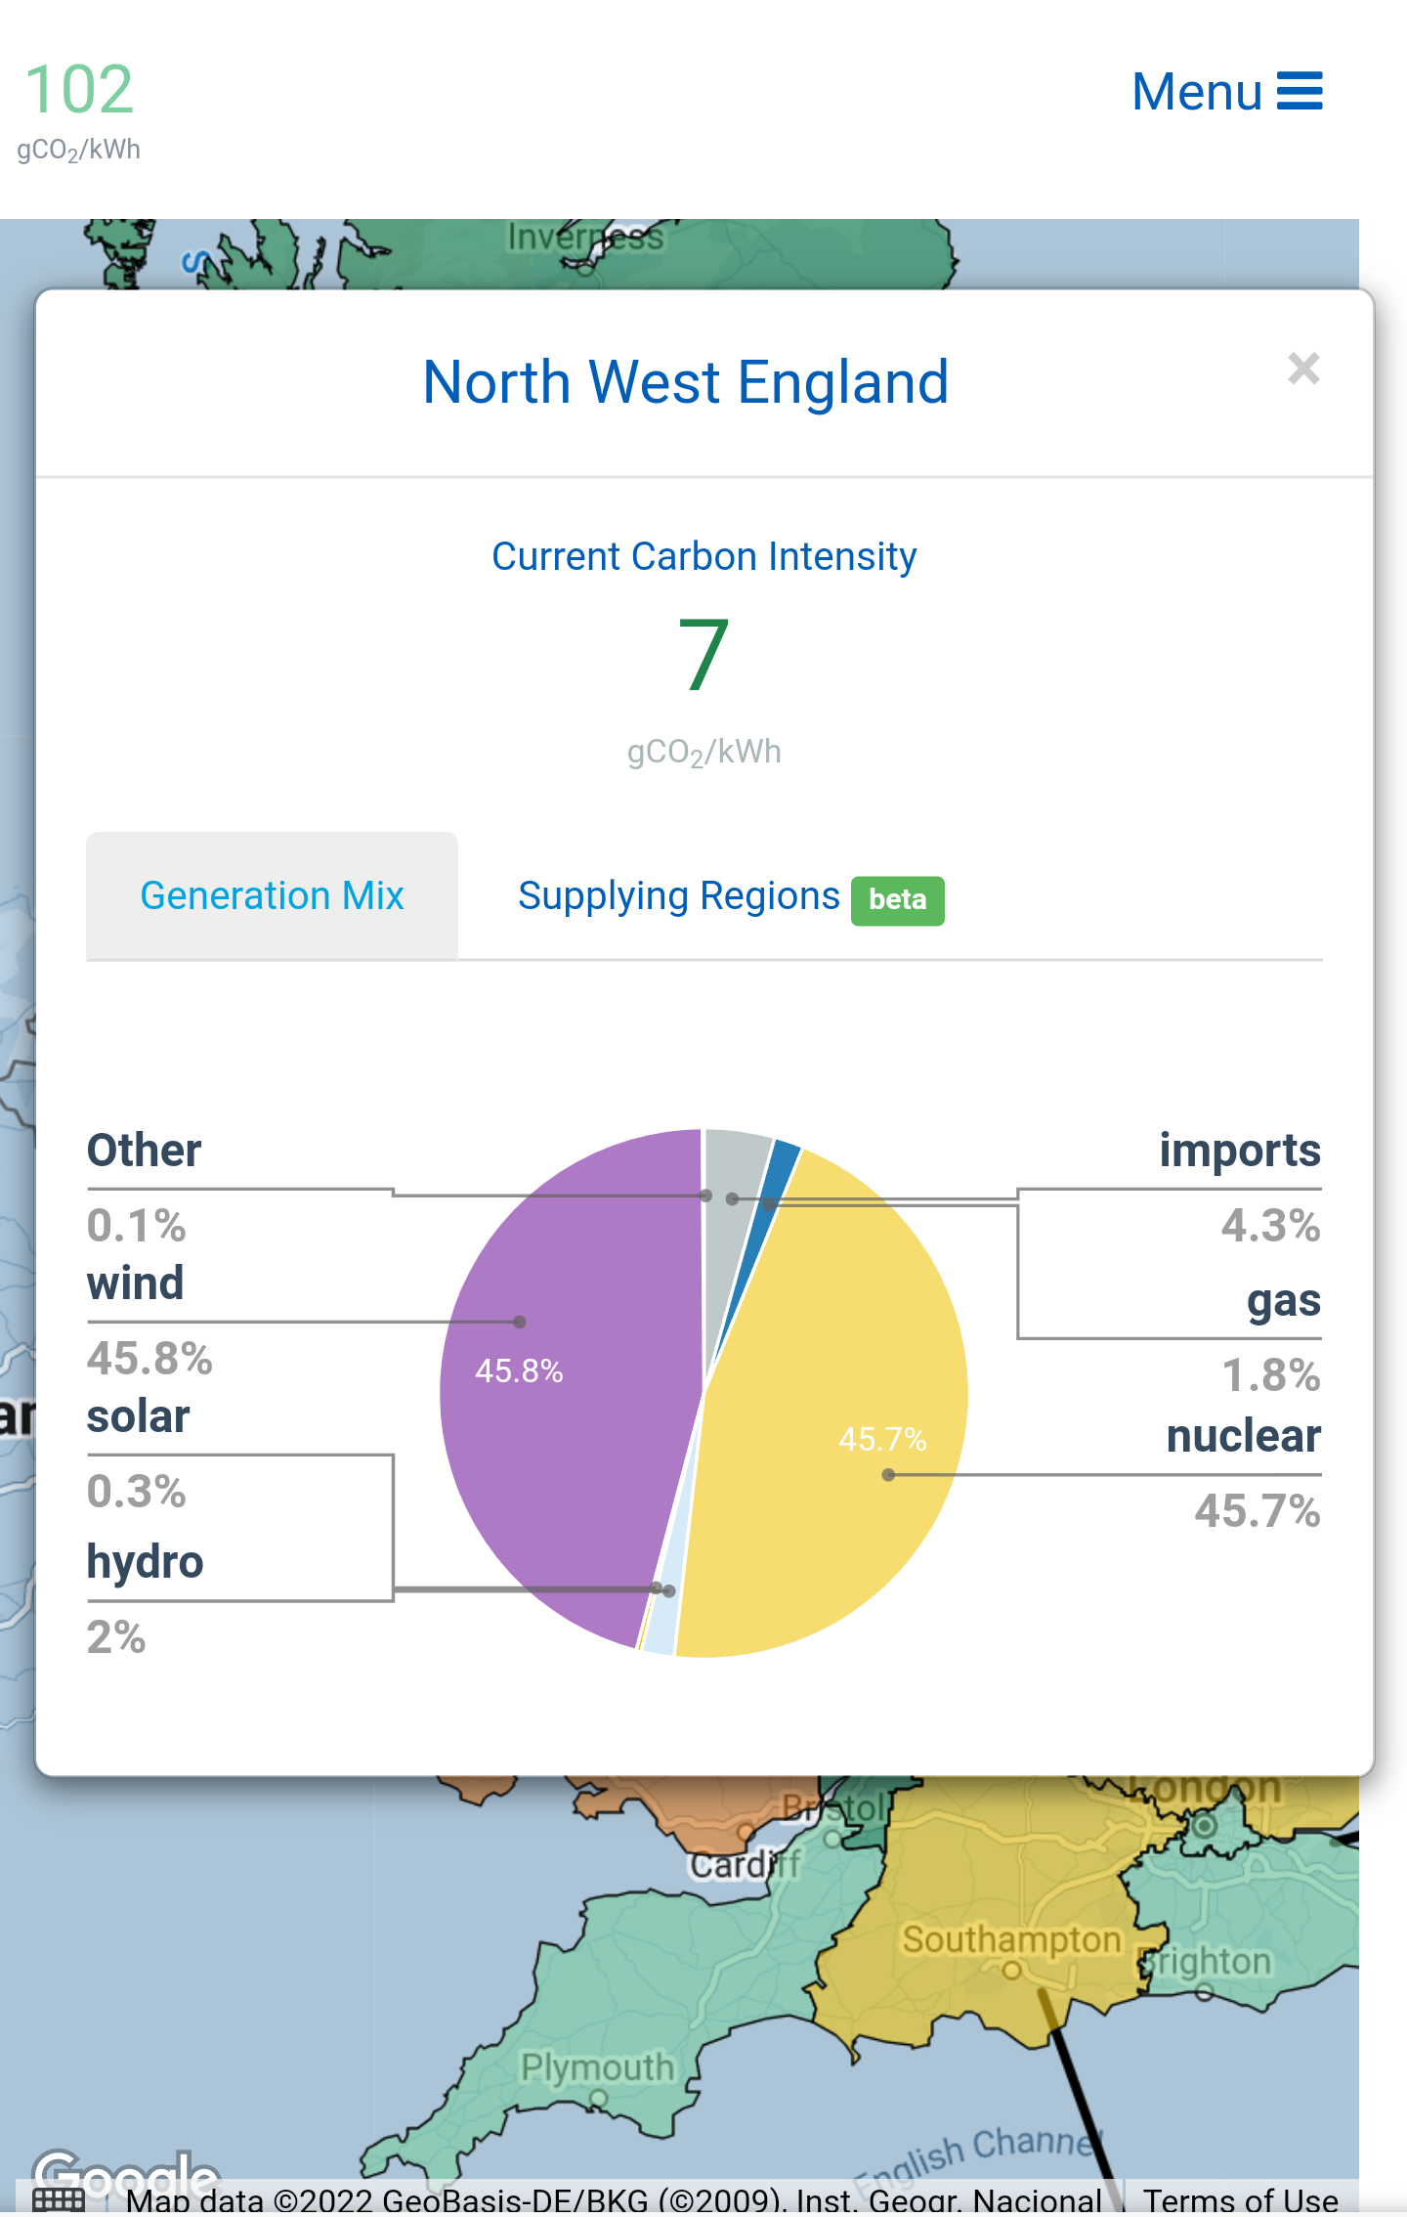
Task: Open the Supplying Regions tab
Action: pos(678,895)
